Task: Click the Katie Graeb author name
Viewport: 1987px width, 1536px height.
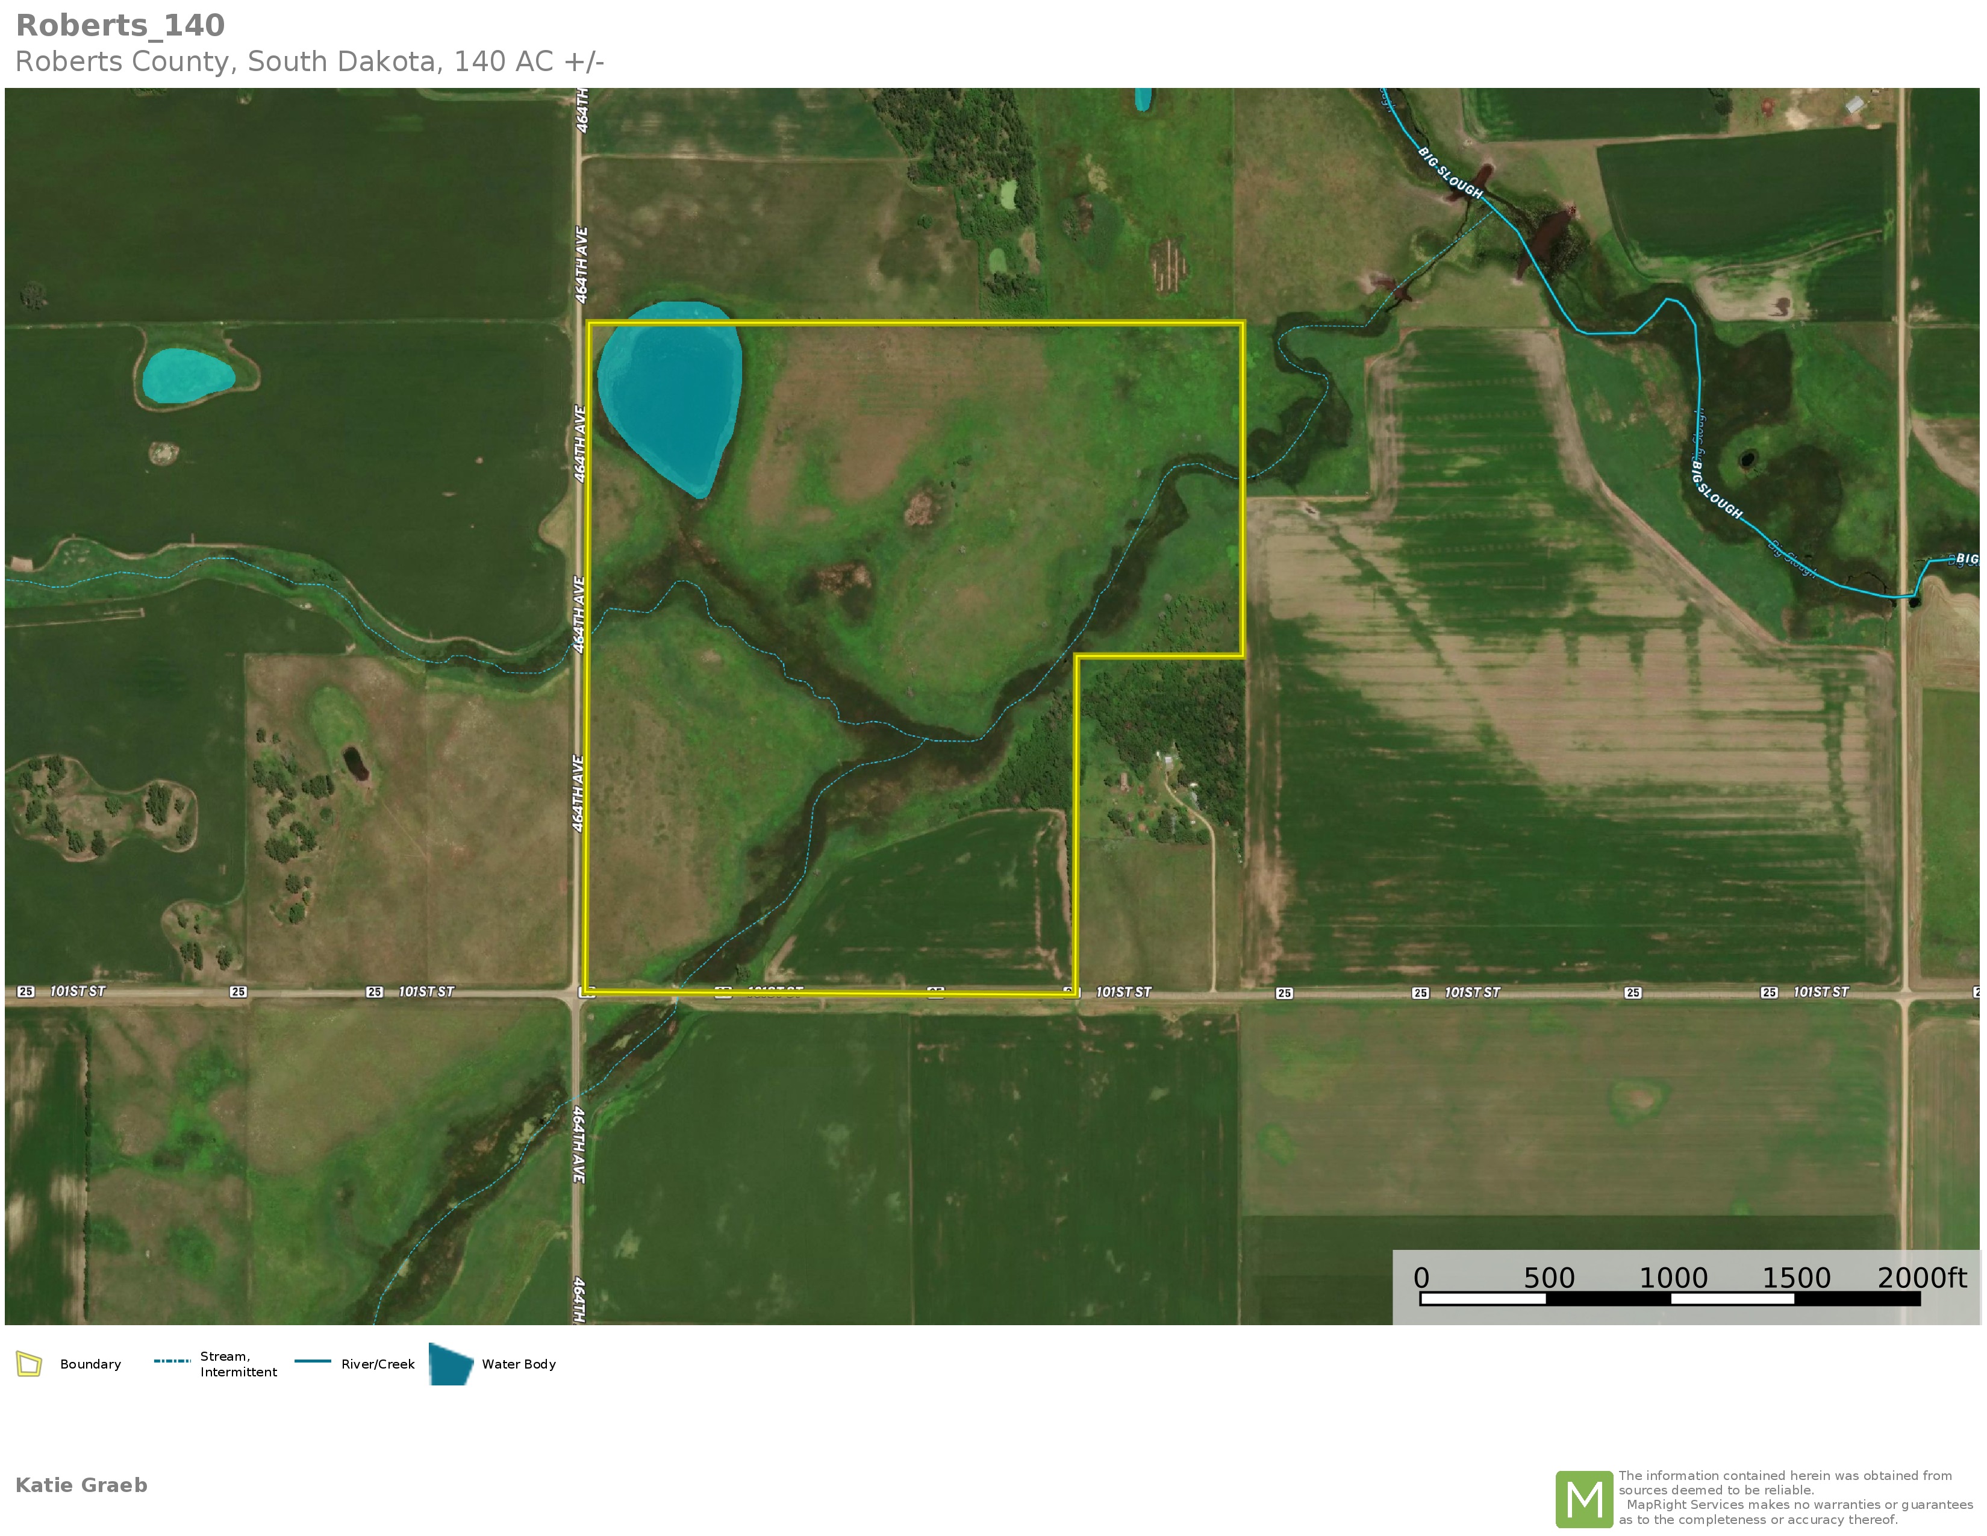Action: point(81,1485)
